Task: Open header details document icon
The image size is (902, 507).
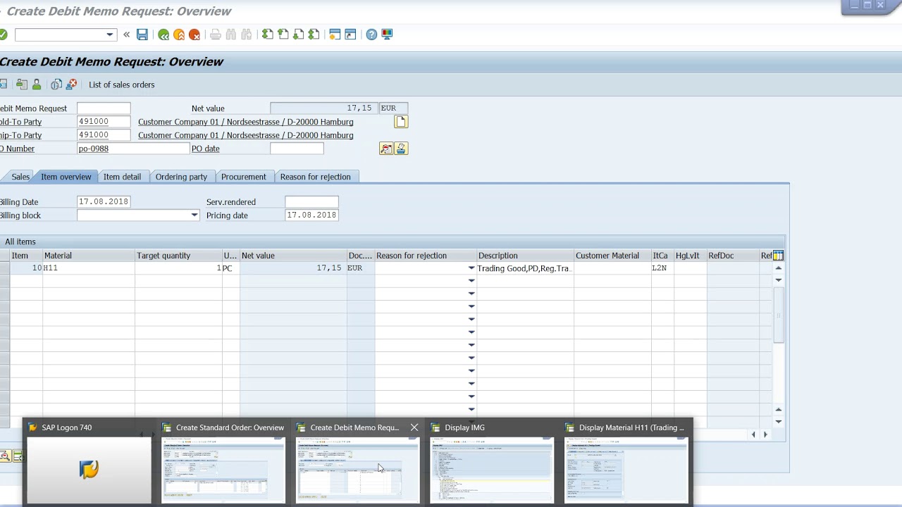Action: pos(401,122)
